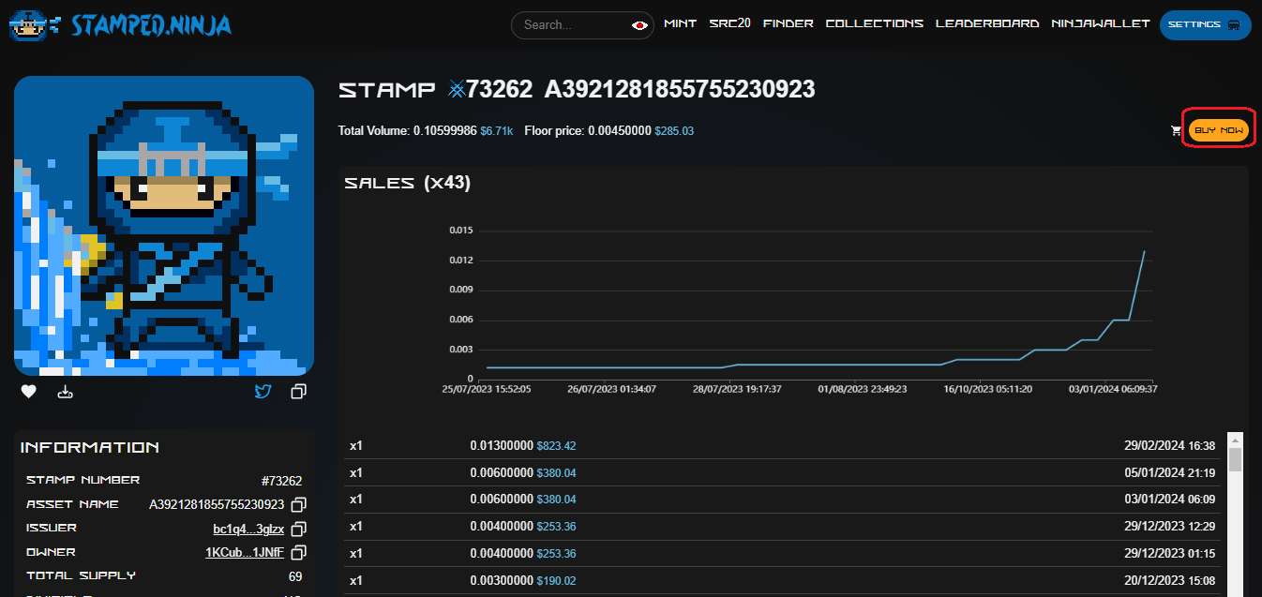The height and width of the screenshot is (597, 1262).
Task: Open the Leaderboard page
Action: 986,23
